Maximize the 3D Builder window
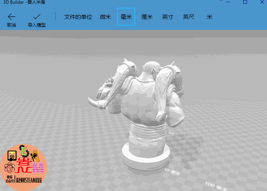 tap(245, 2)
